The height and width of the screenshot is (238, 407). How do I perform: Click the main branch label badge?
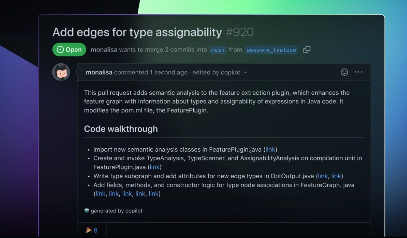point(217,50)
